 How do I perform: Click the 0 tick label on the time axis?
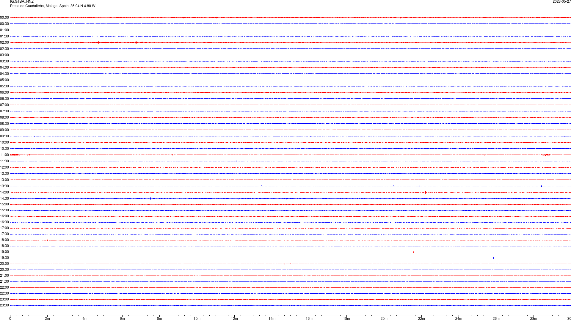[10, 319]
